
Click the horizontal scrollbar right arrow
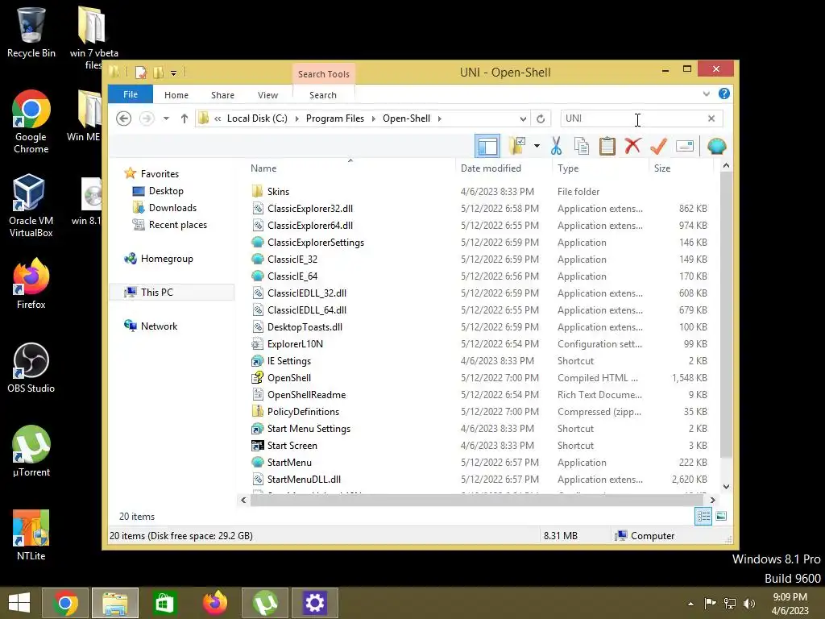click(712, 500)
